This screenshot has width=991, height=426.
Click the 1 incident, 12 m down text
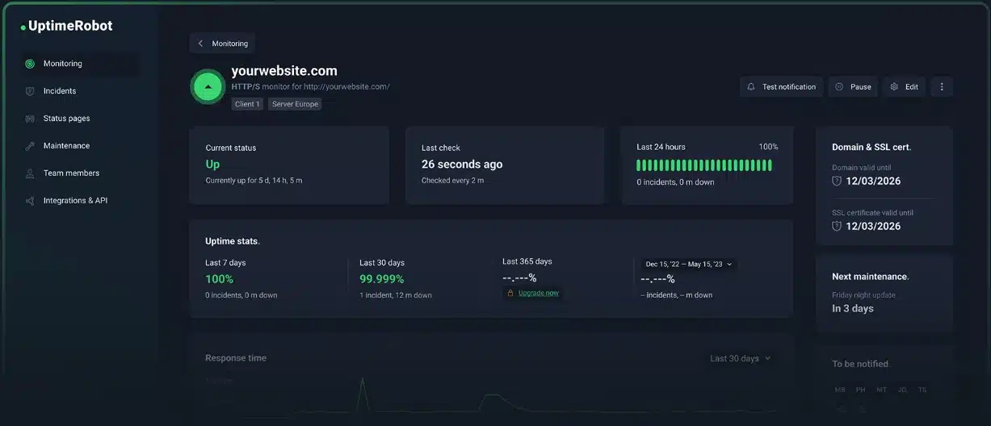pyautogui.click(x=396, y=295)
